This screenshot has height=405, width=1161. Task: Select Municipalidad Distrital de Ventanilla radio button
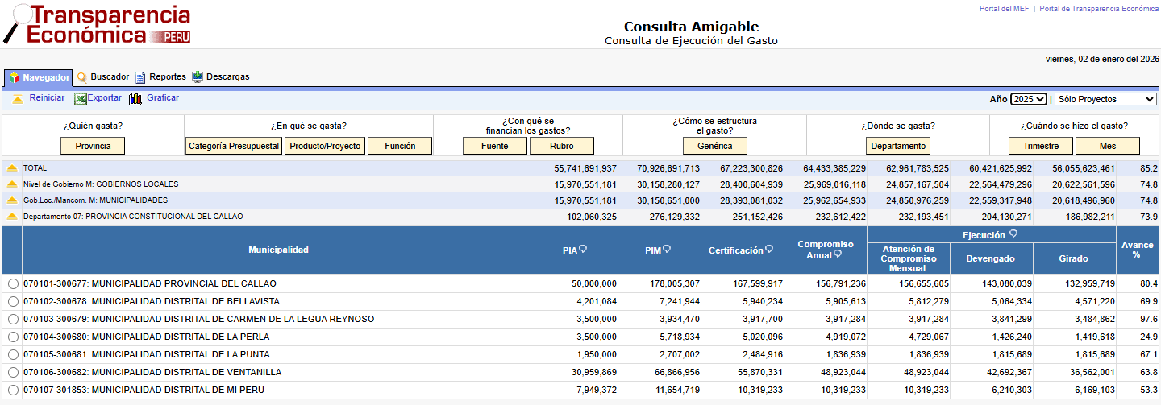12,373
